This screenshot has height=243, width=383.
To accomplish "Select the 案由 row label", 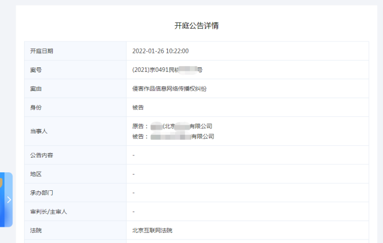I will [x=36, y=89].
